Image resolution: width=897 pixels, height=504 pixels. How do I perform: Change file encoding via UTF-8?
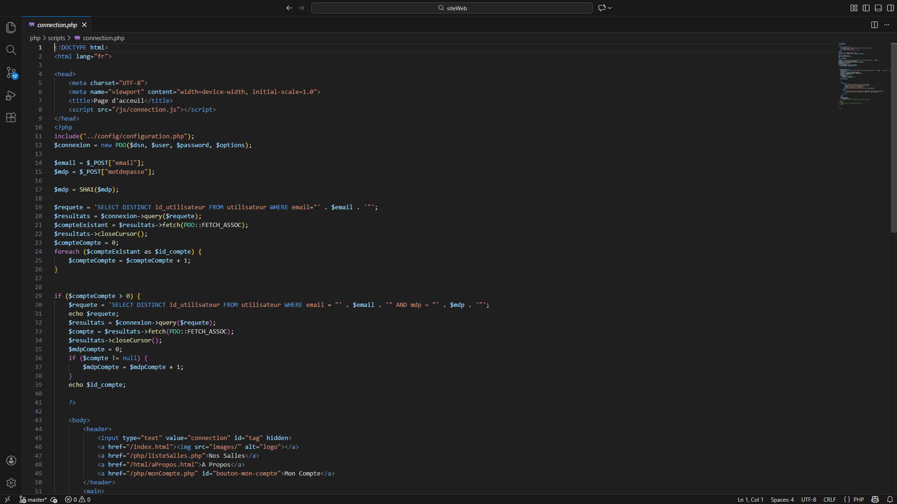(x=809, y=499)
